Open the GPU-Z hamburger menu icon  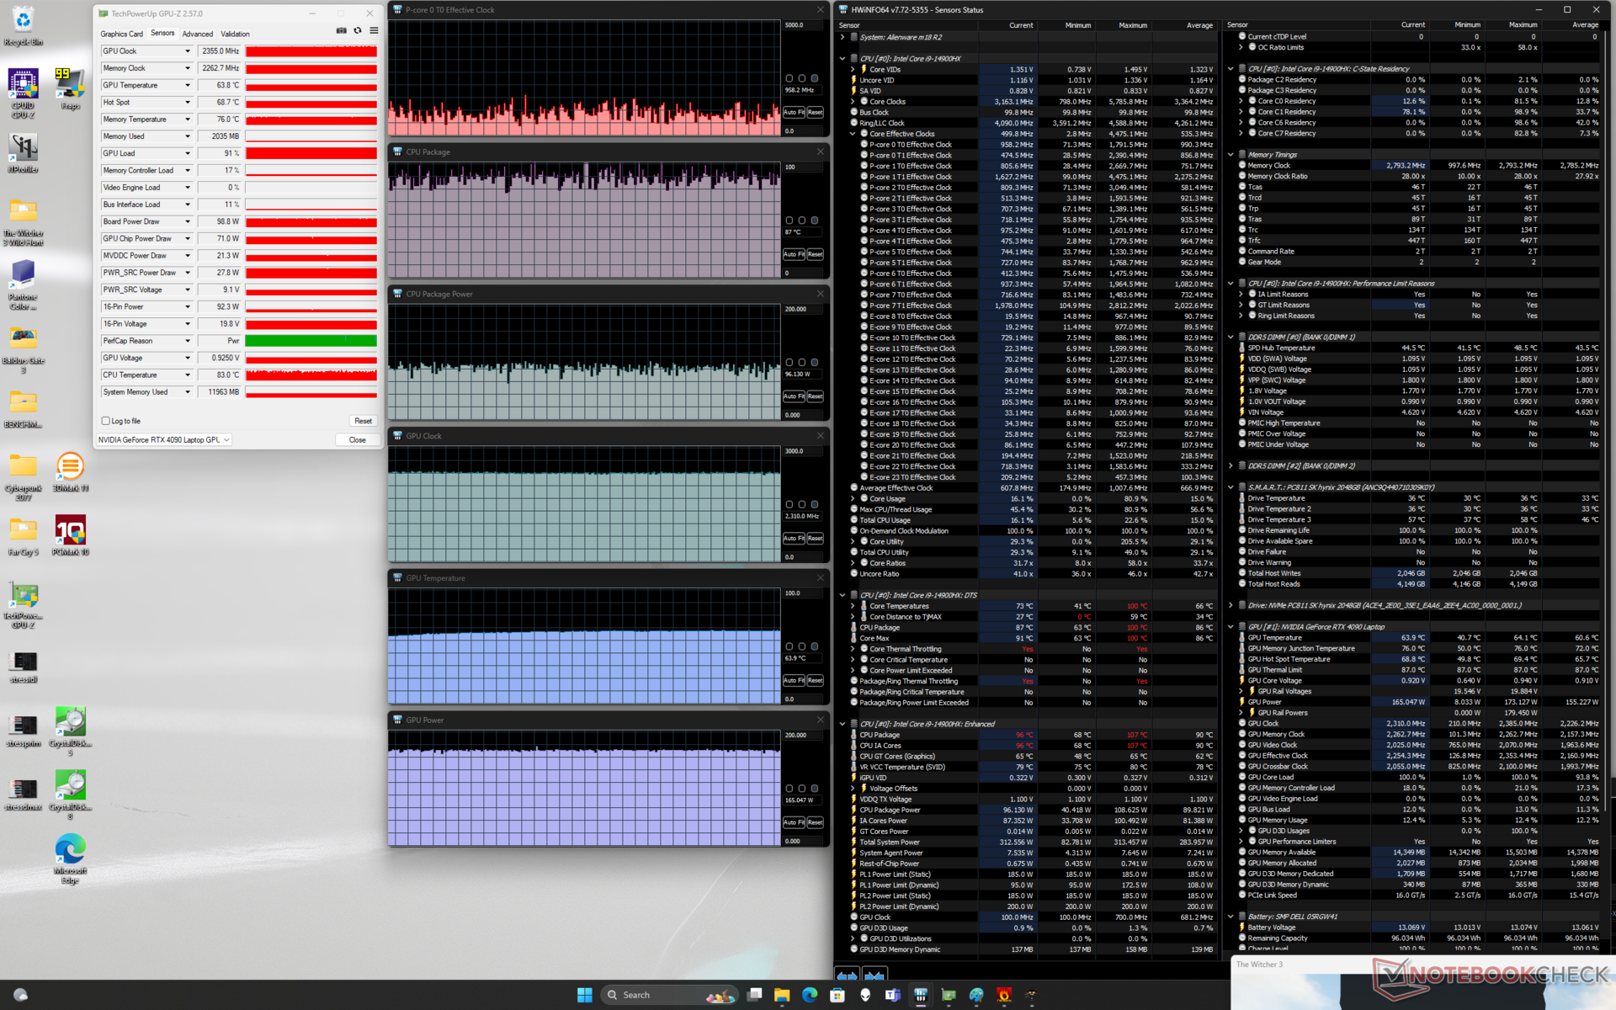pyautogui.click(x=374, y=30)
